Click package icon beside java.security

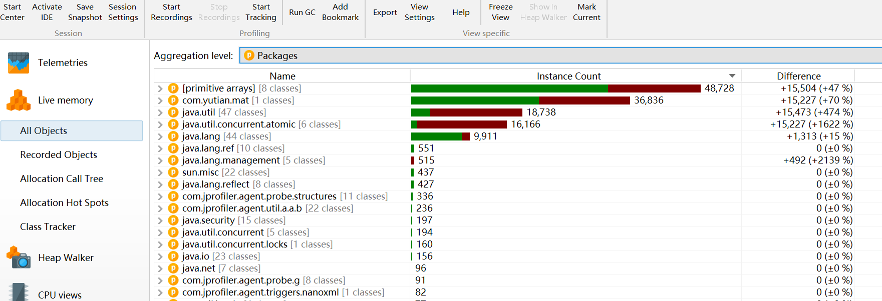(x=173, y=220)
